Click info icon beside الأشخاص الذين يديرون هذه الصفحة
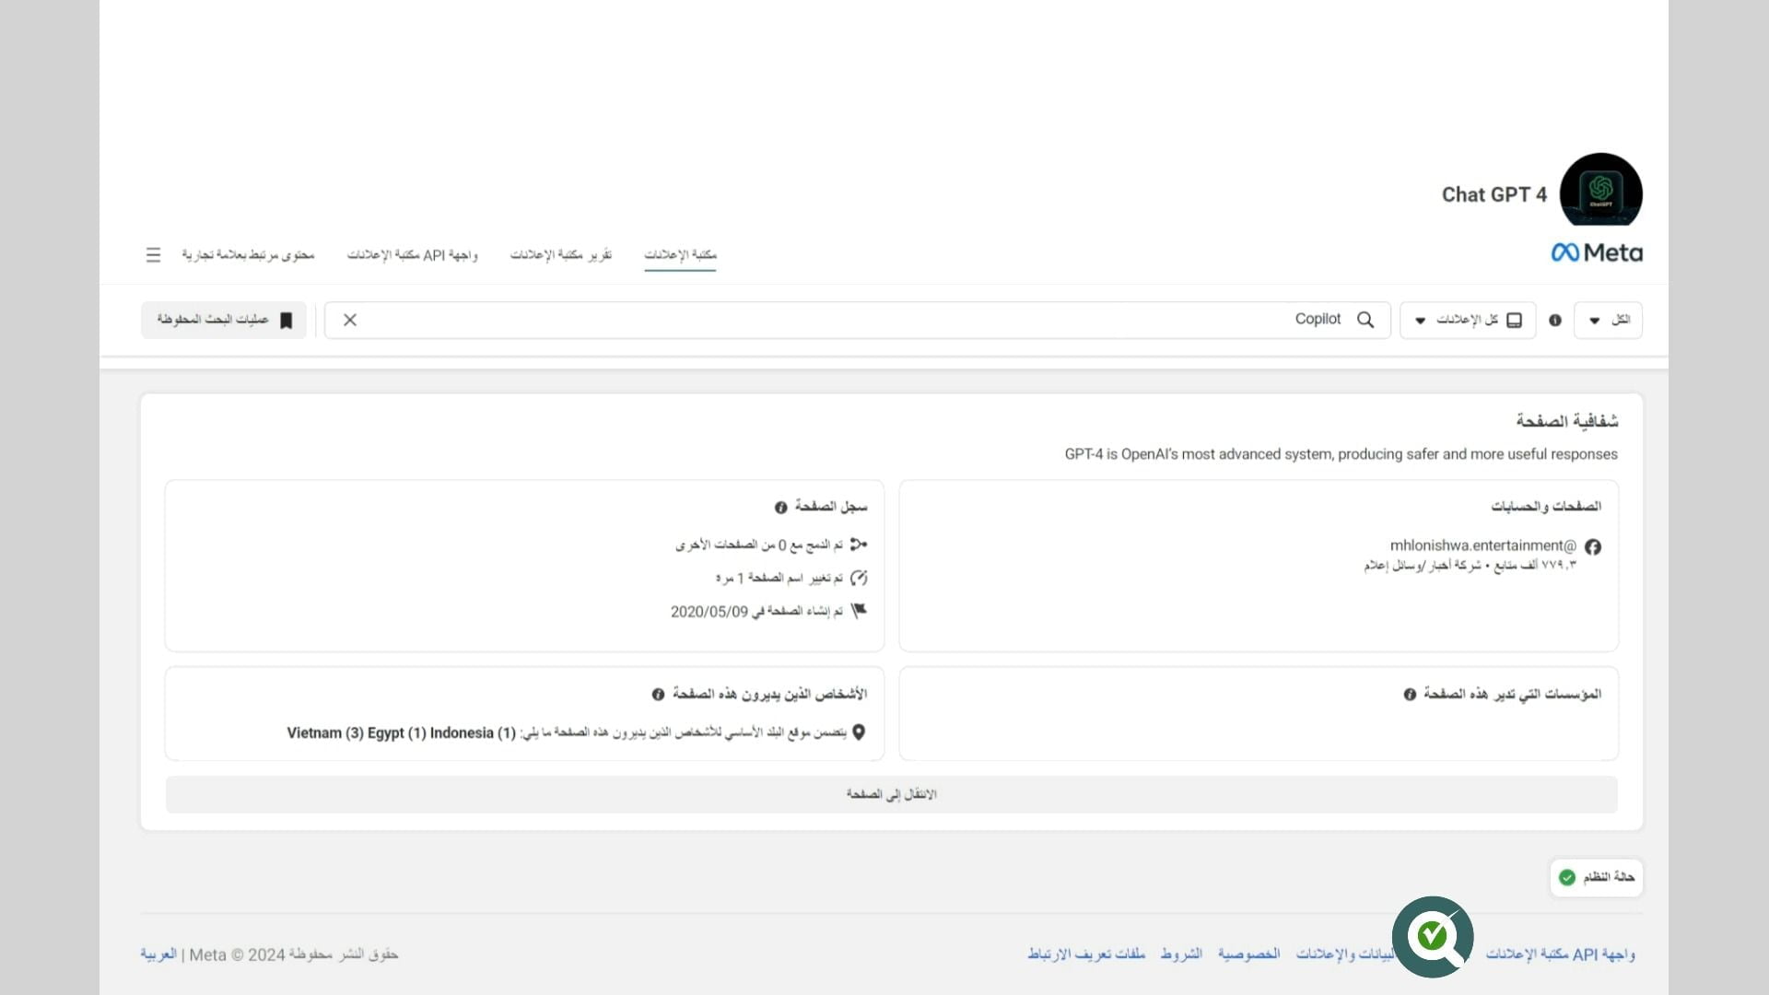Screen dimensions: 1769x995 click(x=658, y=695)
